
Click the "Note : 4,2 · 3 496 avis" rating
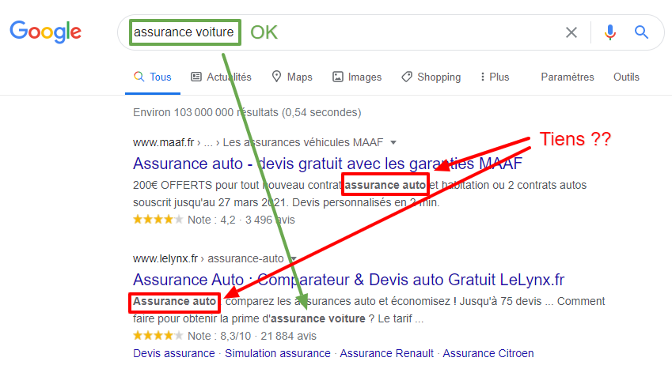(241, 220)
